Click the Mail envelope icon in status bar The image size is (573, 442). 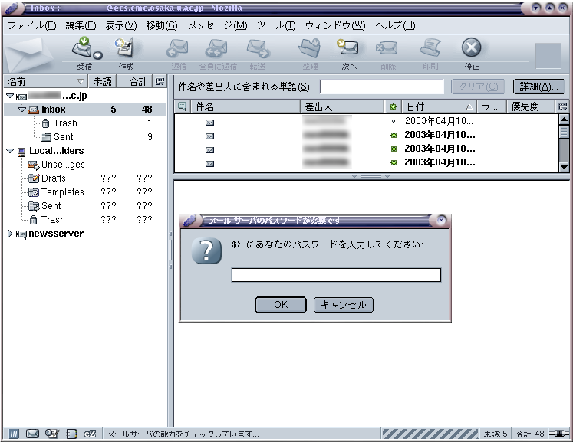click(x=33, y=434)
